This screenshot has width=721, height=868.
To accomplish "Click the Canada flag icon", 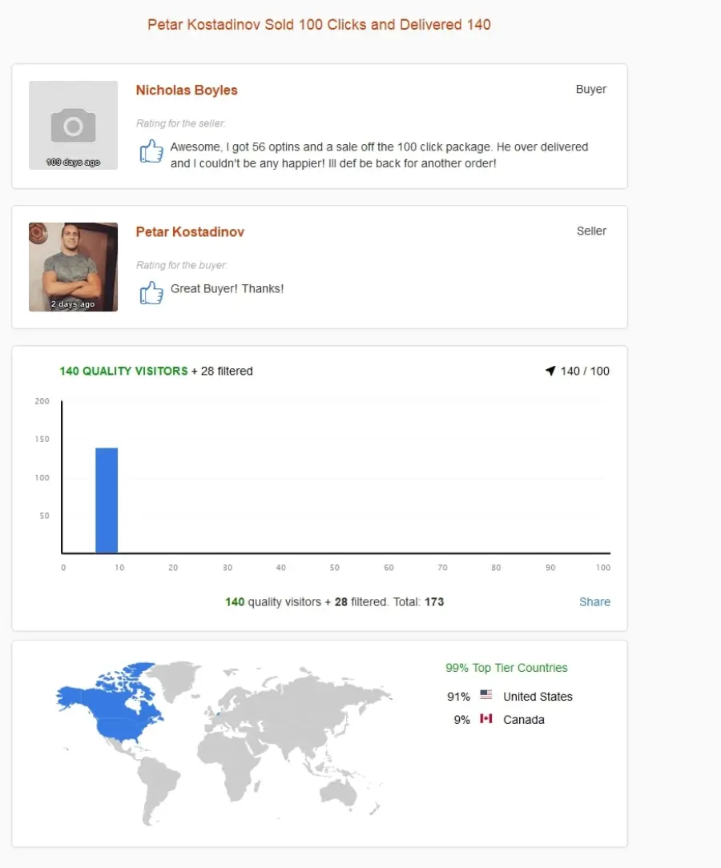I will coord(485,718).
